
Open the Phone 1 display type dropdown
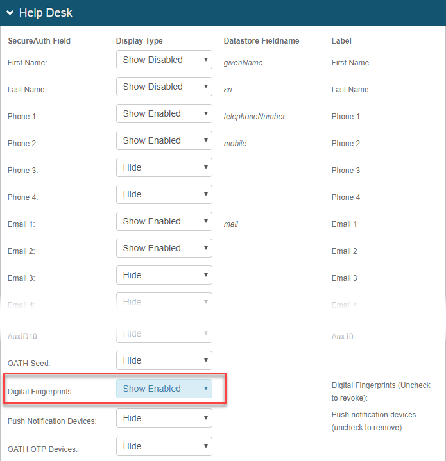[x=164, y=114]
